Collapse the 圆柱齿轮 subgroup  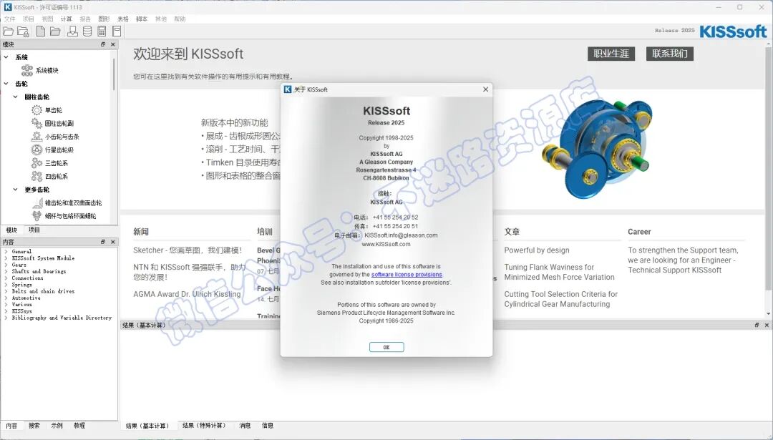click(x=15, y=97)
